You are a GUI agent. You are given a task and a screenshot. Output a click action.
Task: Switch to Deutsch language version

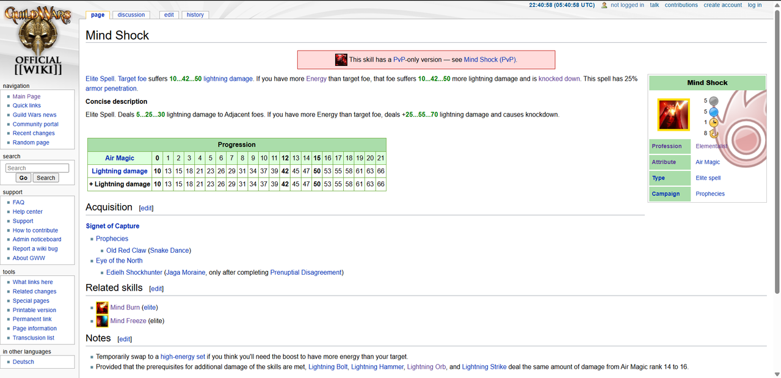click(23, 362)
